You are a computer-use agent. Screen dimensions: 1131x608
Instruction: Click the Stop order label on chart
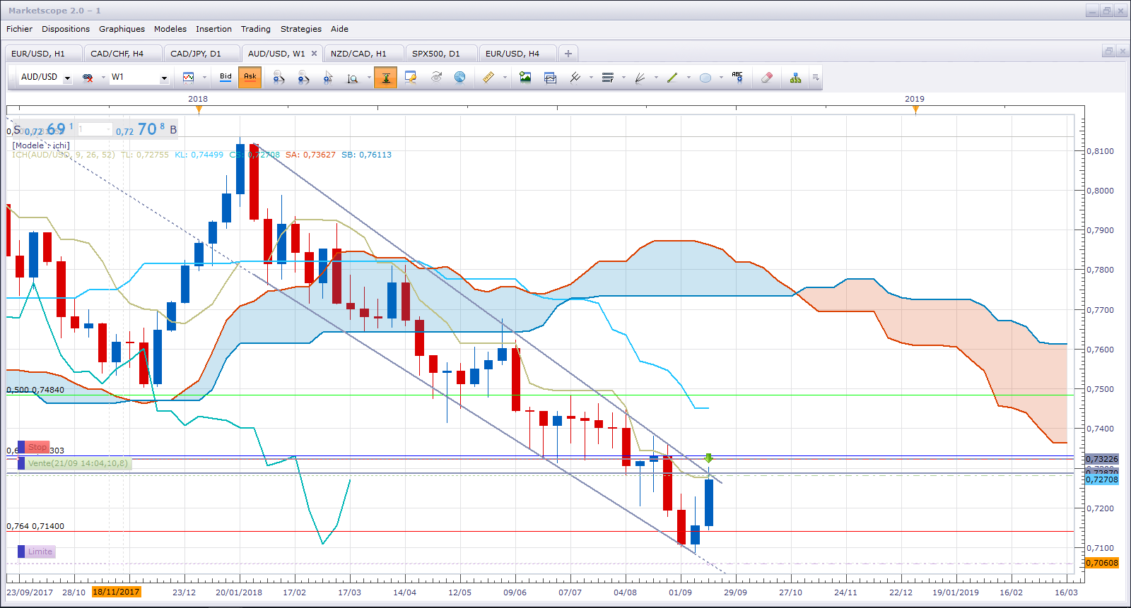pos(37,447)
